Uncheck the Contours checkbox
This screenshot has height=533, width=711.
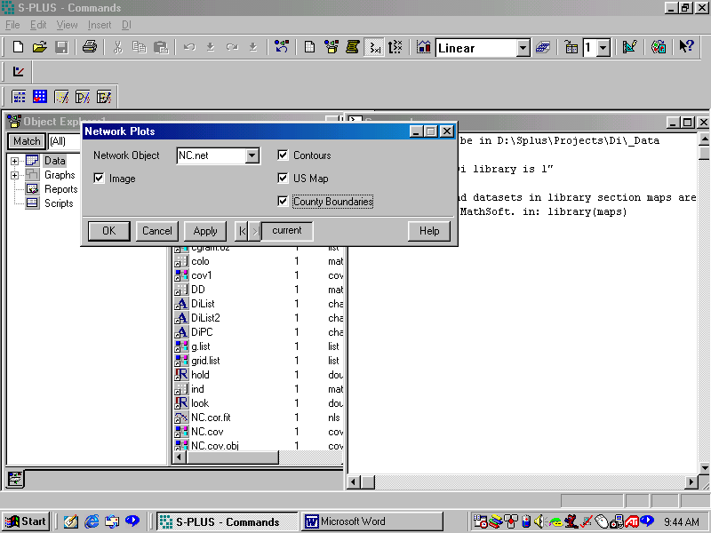(284, 155)
